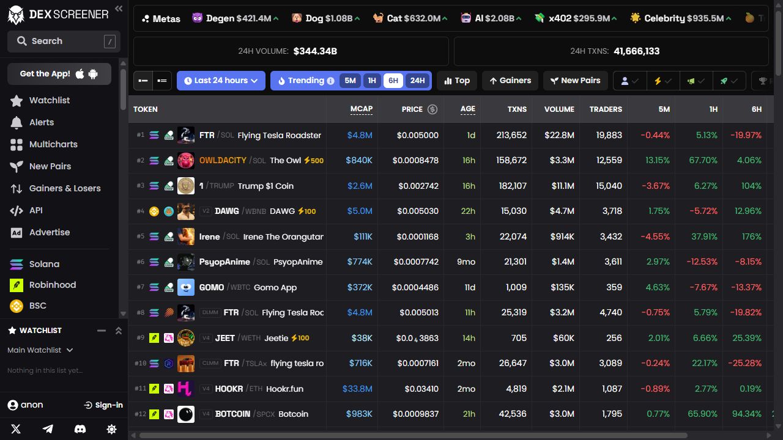The image size is (783, 440).
Task: Open the Telegram social icon
Action: pyautogui.click(x=48, y=429)
